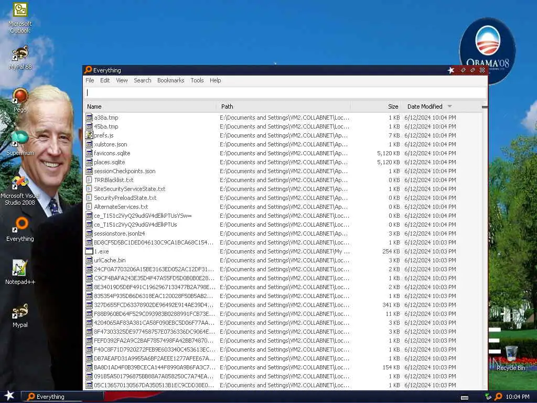Viewport: 537px width, 403px height.
Task: Click the Date Modified sort arrow
Action: 449,107
